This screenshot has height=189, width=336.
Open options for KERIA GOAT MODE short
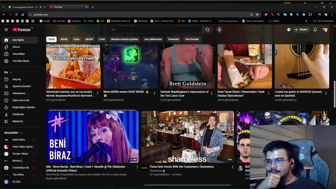pyautogui.click(x=154, y=93)
